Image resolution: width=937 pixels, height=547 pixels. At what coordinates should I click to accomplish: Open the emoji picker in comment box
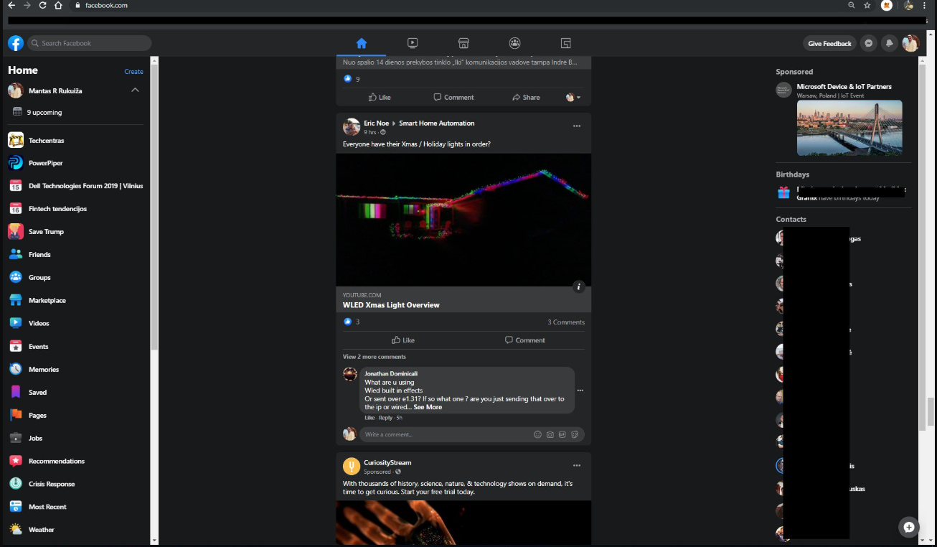[x=537, y=434]
